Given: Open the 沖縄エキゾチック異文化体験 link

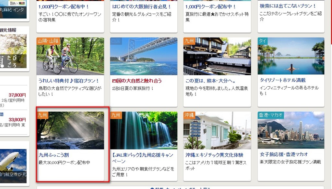Looking at the screenshot, I should click(214, 155).
